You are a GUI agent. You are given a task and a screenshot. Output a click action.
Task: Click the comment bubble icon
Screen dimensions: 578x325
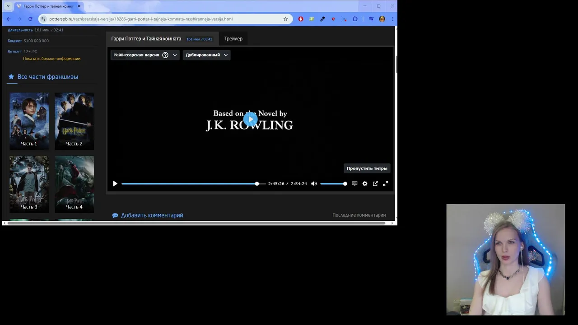point(115,216)
